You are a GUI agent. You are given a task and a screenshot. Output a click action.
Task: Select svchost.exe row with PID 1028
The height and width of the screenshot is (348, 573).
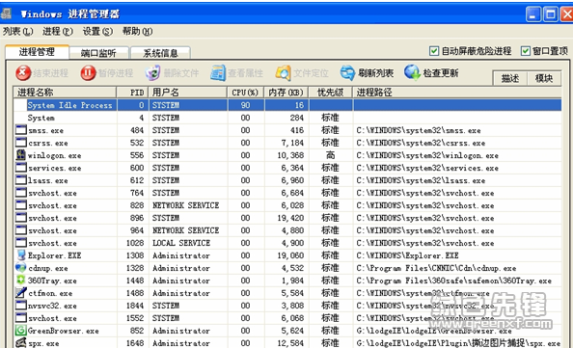click(x=287, y=243)
